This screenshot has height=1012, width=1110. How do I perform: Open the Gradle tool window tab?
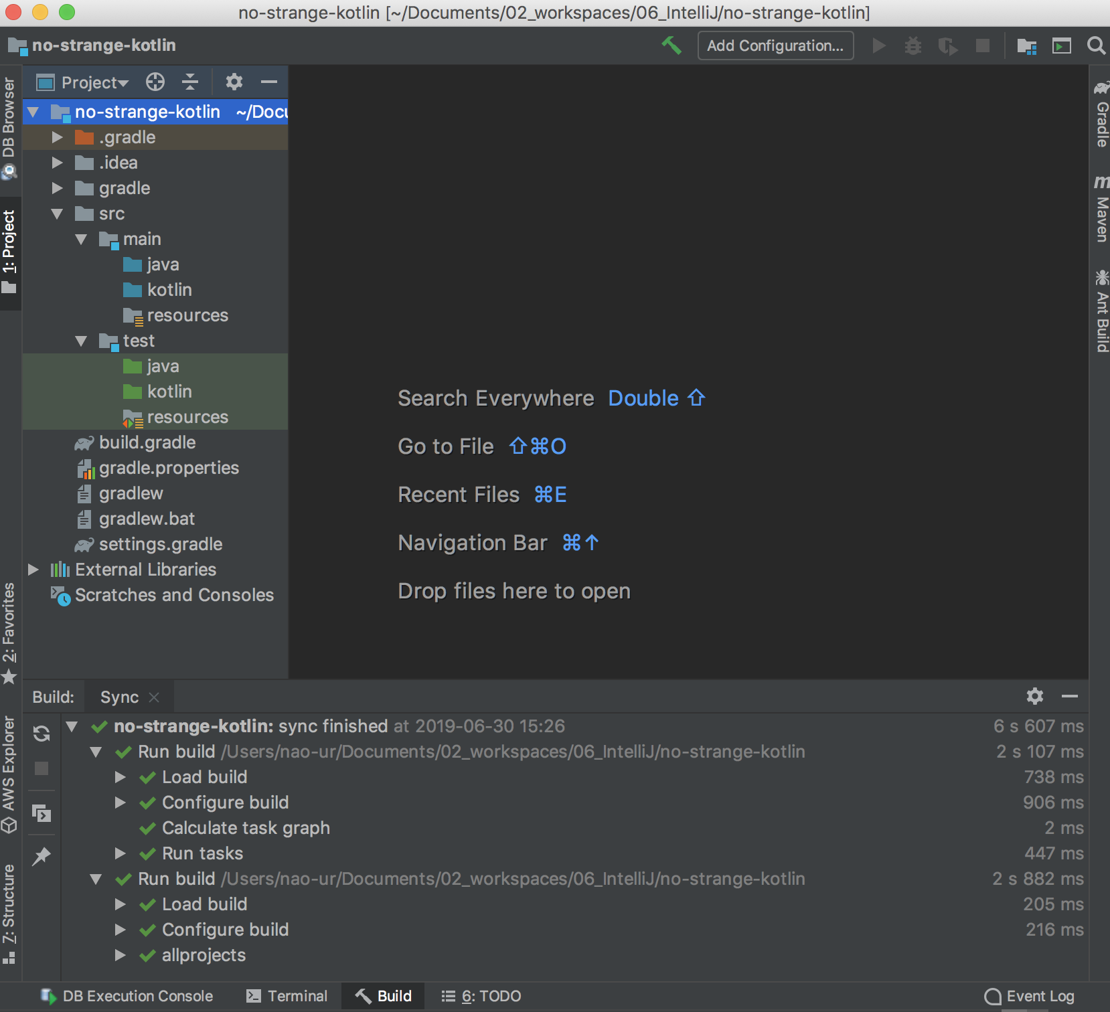click(x=1101, y=114)
